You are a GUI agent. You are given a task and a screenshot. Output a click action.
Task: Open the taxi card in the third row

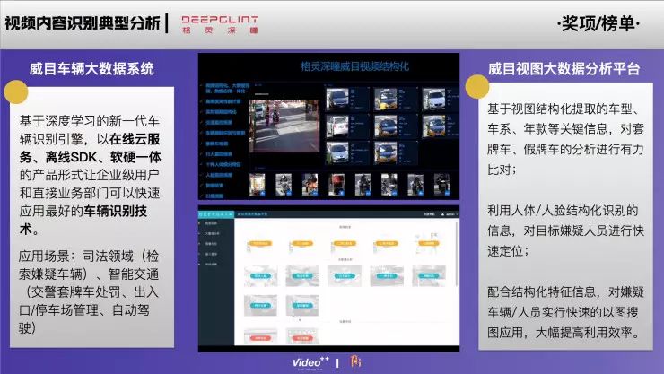396,152
